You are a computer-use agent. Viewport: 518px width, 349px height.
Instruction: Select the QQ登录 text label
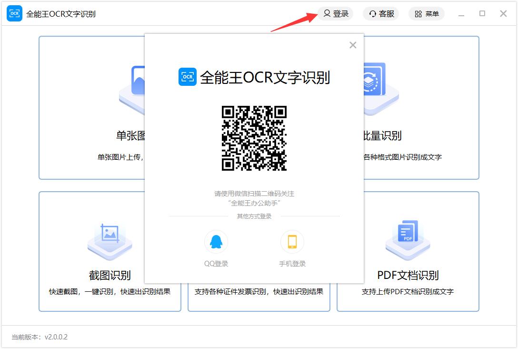[216, 264]
